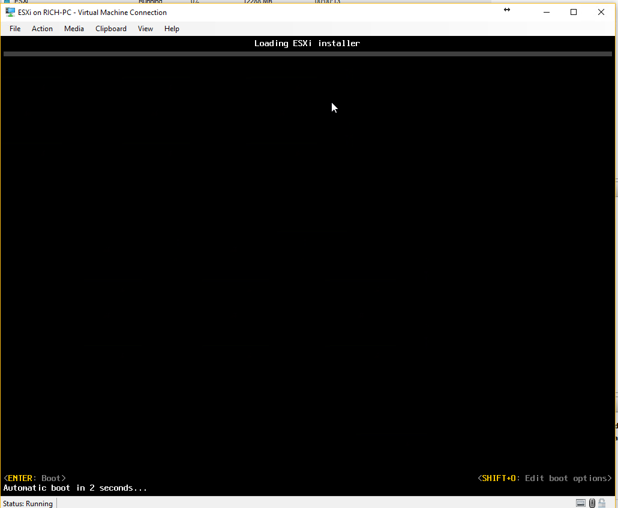Click the 'Status: Running' status bar text

[x=28, y=504]
